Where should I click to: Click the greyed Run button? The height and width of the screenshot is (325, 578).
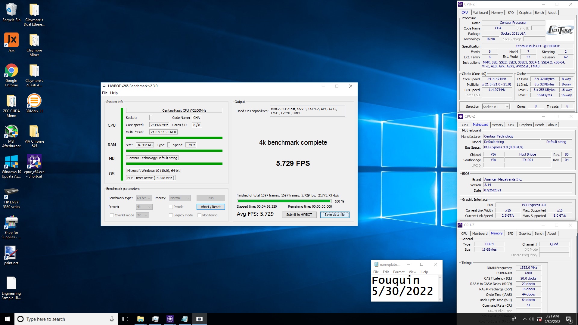tap(210, 198)
